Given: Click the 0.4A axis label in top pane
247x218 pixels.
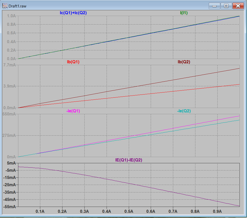Looking at the screenshot, I should (11, 42).
